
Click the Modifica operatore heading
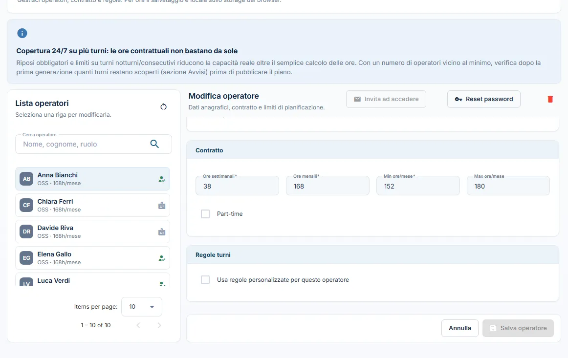(x=223, y=96)
